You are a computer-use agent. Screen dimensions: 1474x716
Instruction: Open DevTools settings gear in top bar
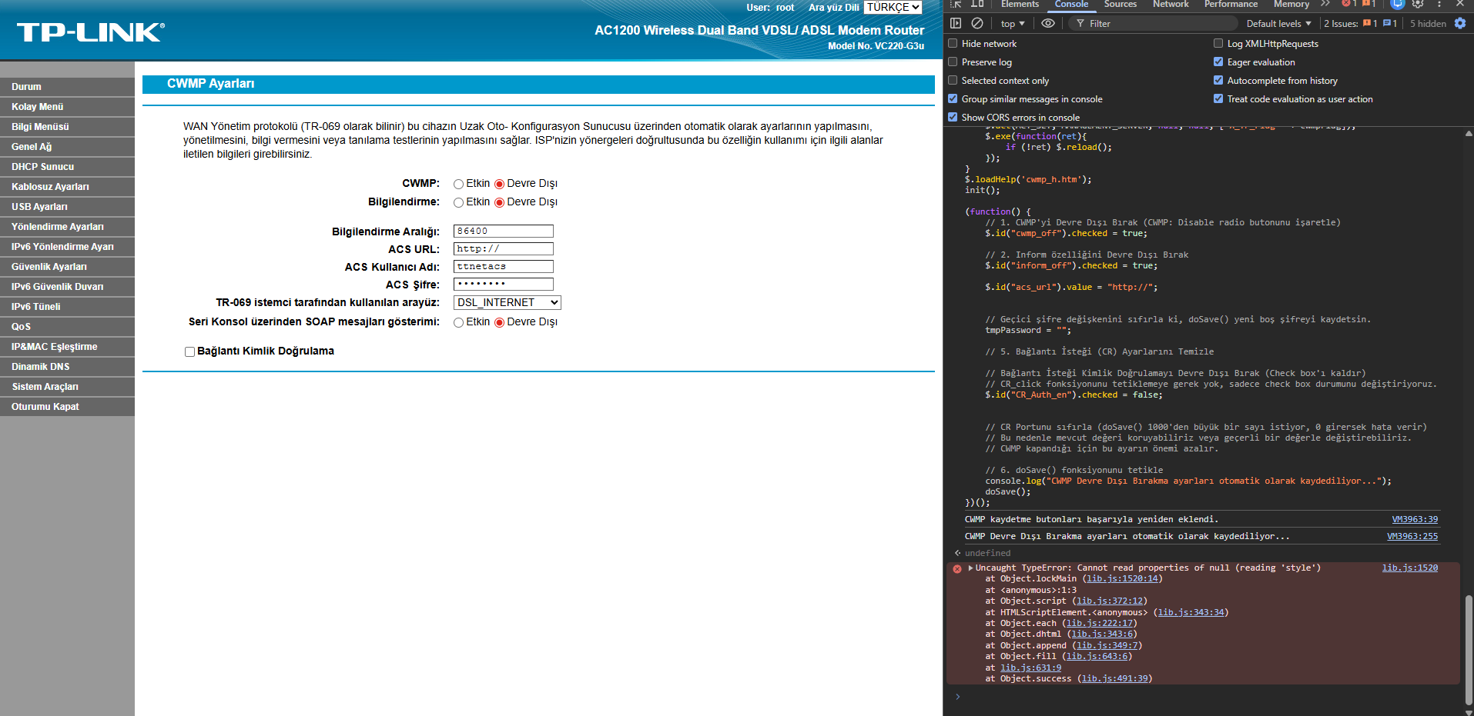[x=1418, y=4]
